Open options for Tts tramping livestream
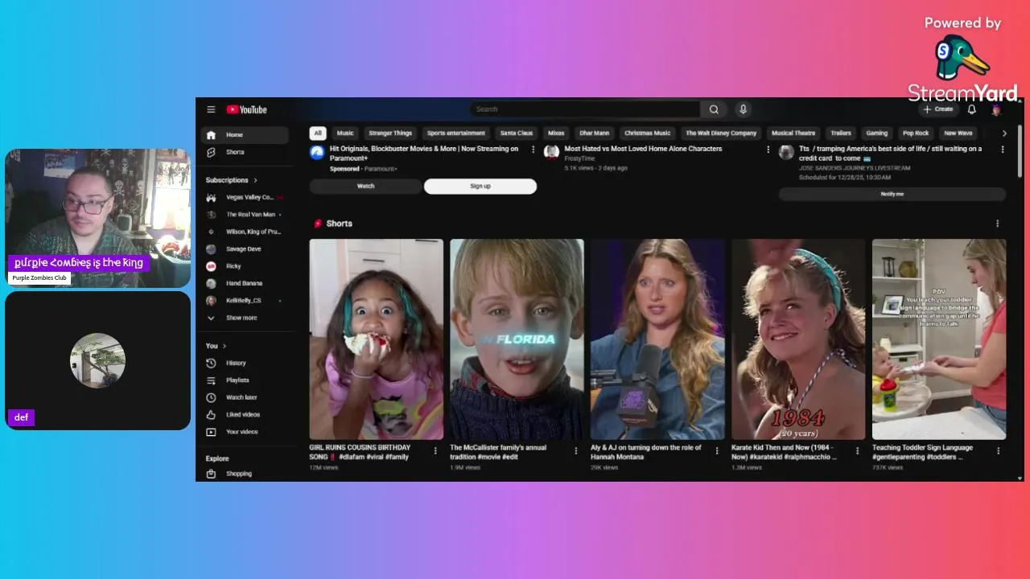The image size is (1030, 579). (x=1002, y=150)
